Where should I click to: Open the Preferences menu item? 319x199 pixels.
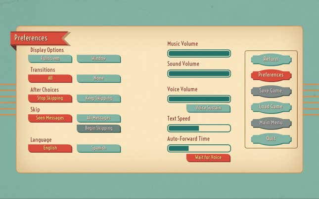(271, 75)
